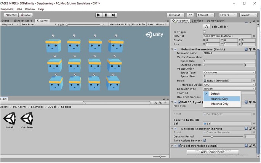Toggle Local handle rotation button
This screenshot has width=261, height=163.
[x=26, y=15]
